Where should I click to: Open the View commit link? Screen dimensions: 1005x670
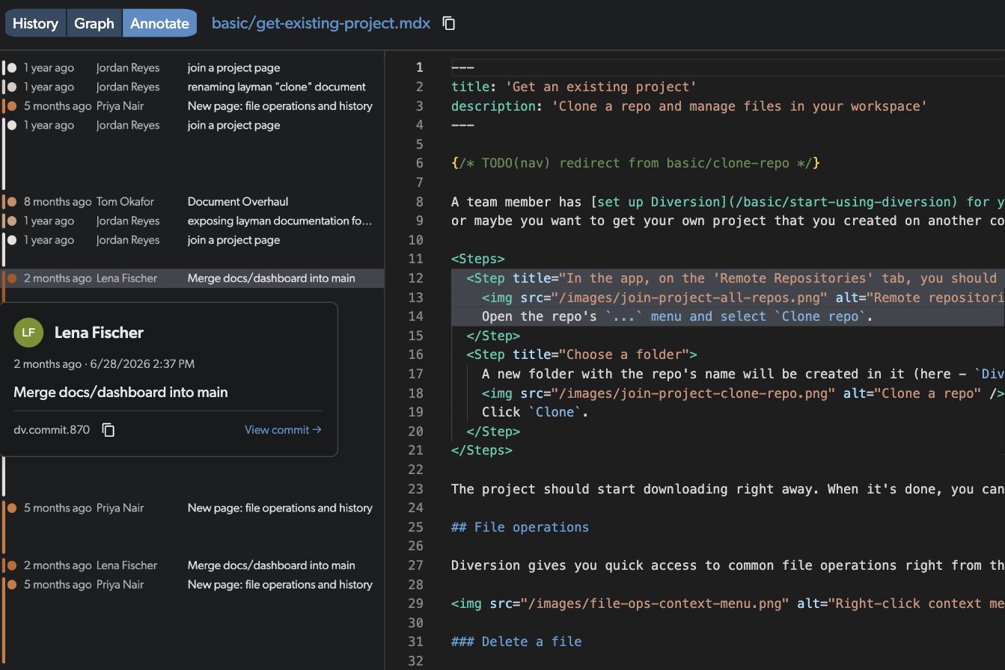pyautogui.click(x=283, y=430)
